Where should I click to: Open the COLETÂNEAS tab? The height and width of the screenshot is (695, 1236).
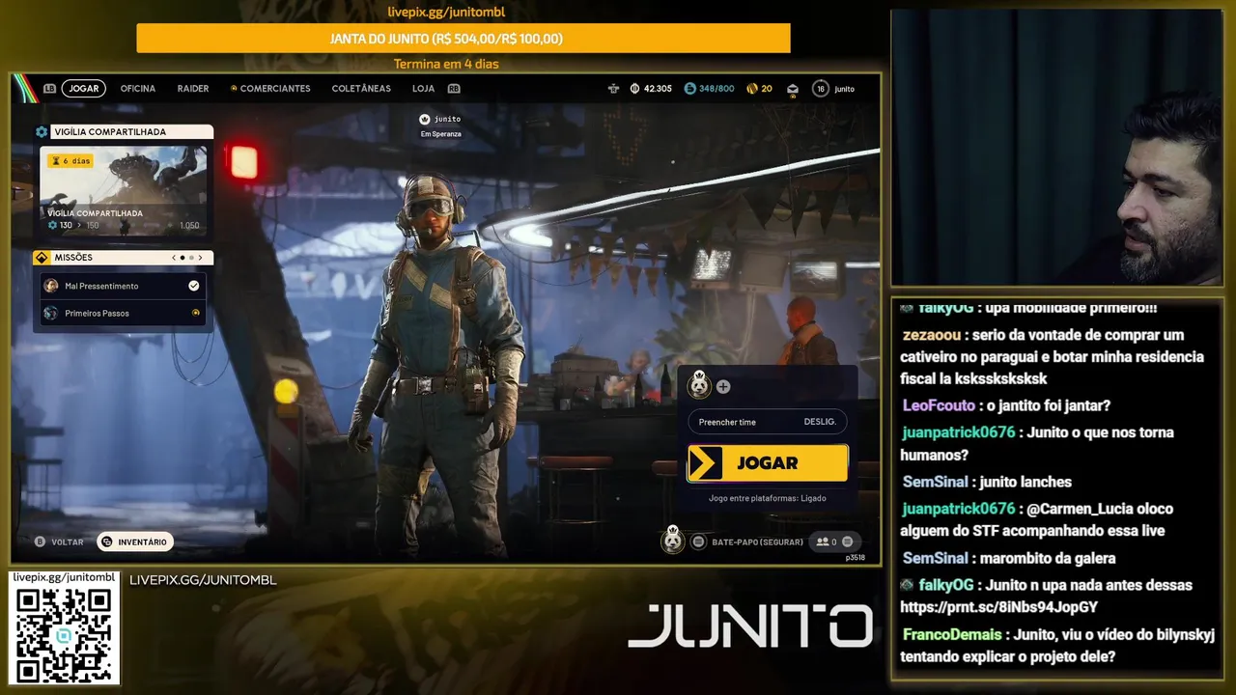point(361,89)
